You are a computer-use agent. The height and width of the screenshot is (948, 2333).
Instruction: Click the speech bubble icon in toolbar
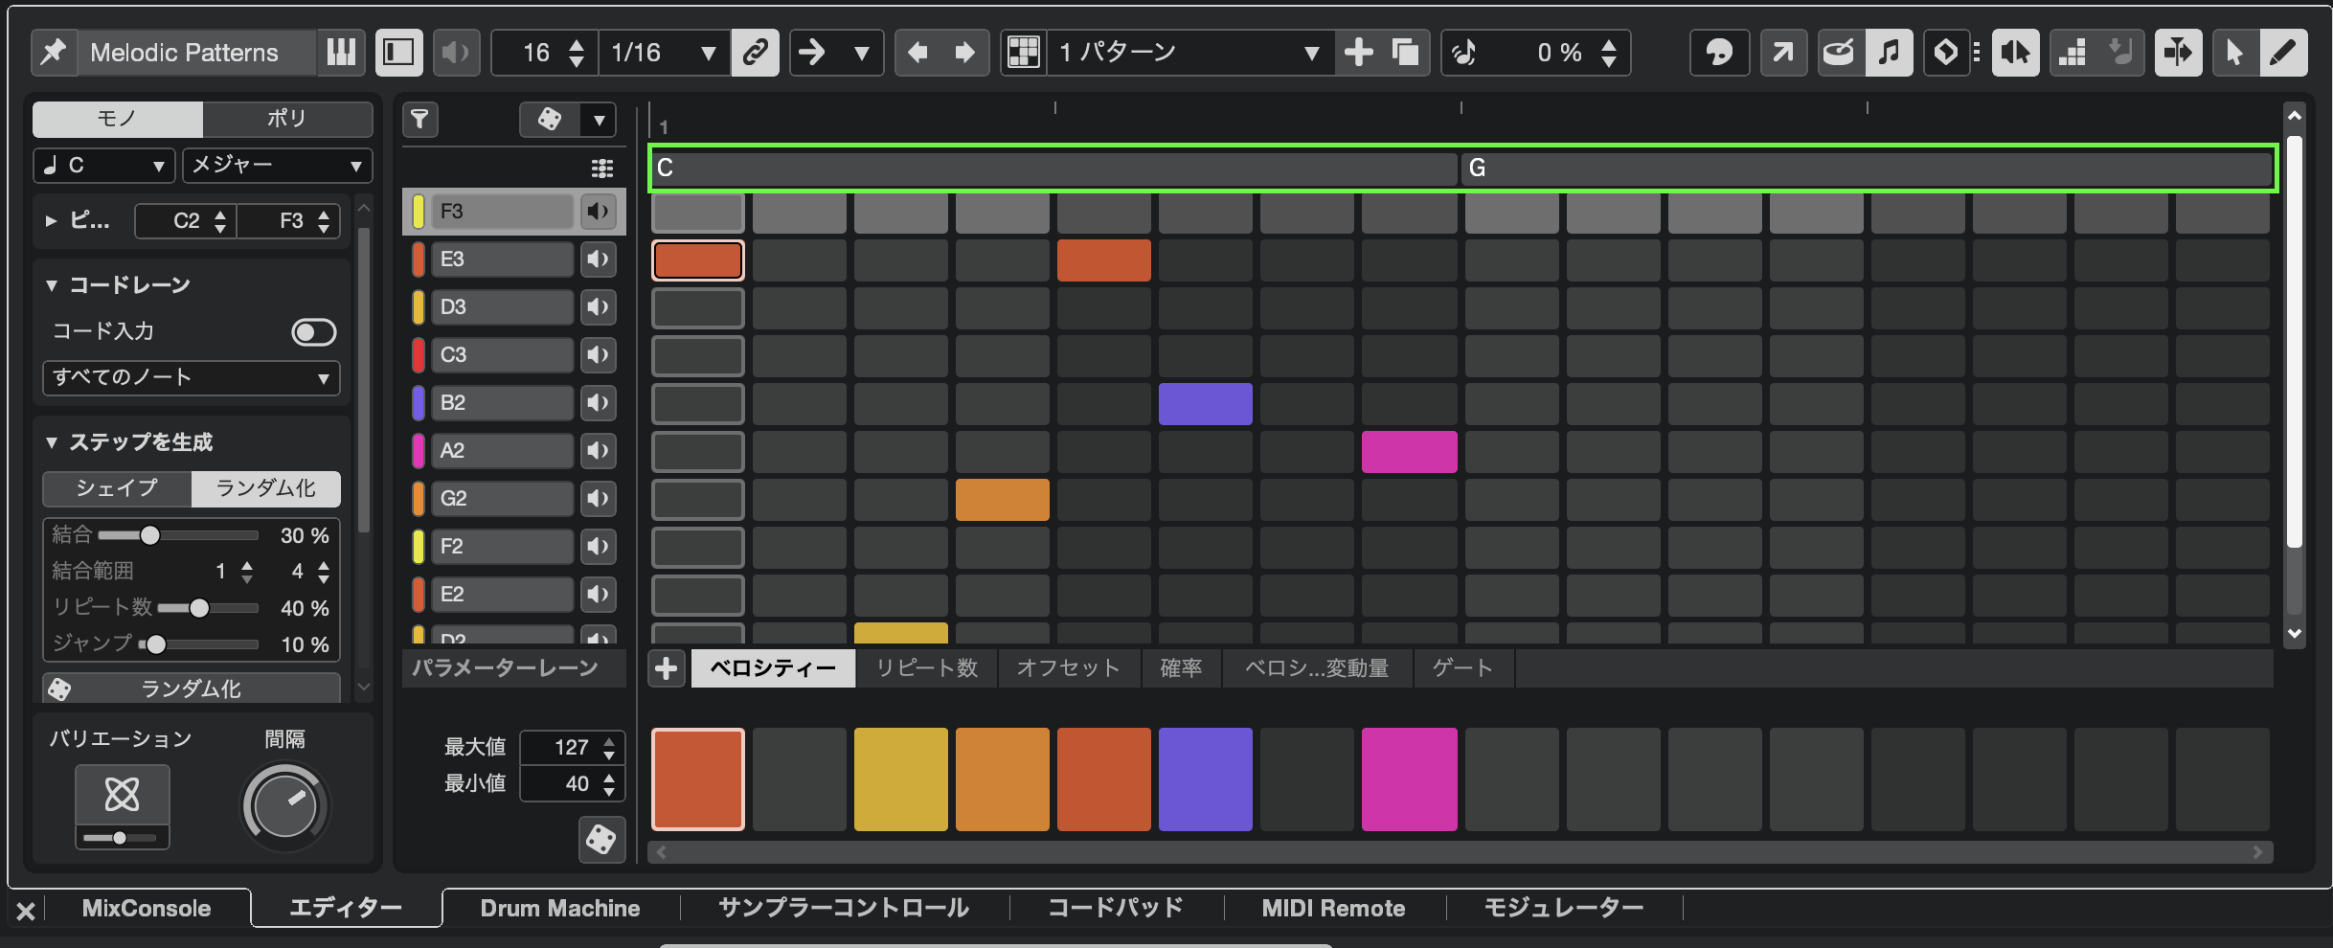pos(1720,52)
